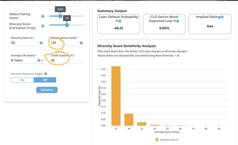Viewport: 238px width, 145px height.
Task: Toggle the Expected Loss (%) legend entry
Action: coord(167,140)
